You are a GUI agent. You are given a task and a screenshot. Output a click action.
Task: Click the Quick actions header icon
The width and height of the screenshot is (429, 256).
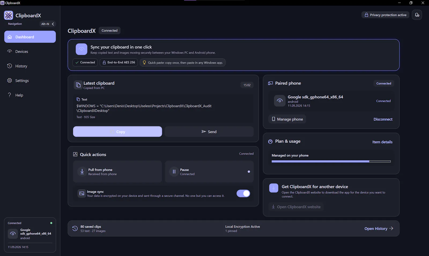point(75,154)
